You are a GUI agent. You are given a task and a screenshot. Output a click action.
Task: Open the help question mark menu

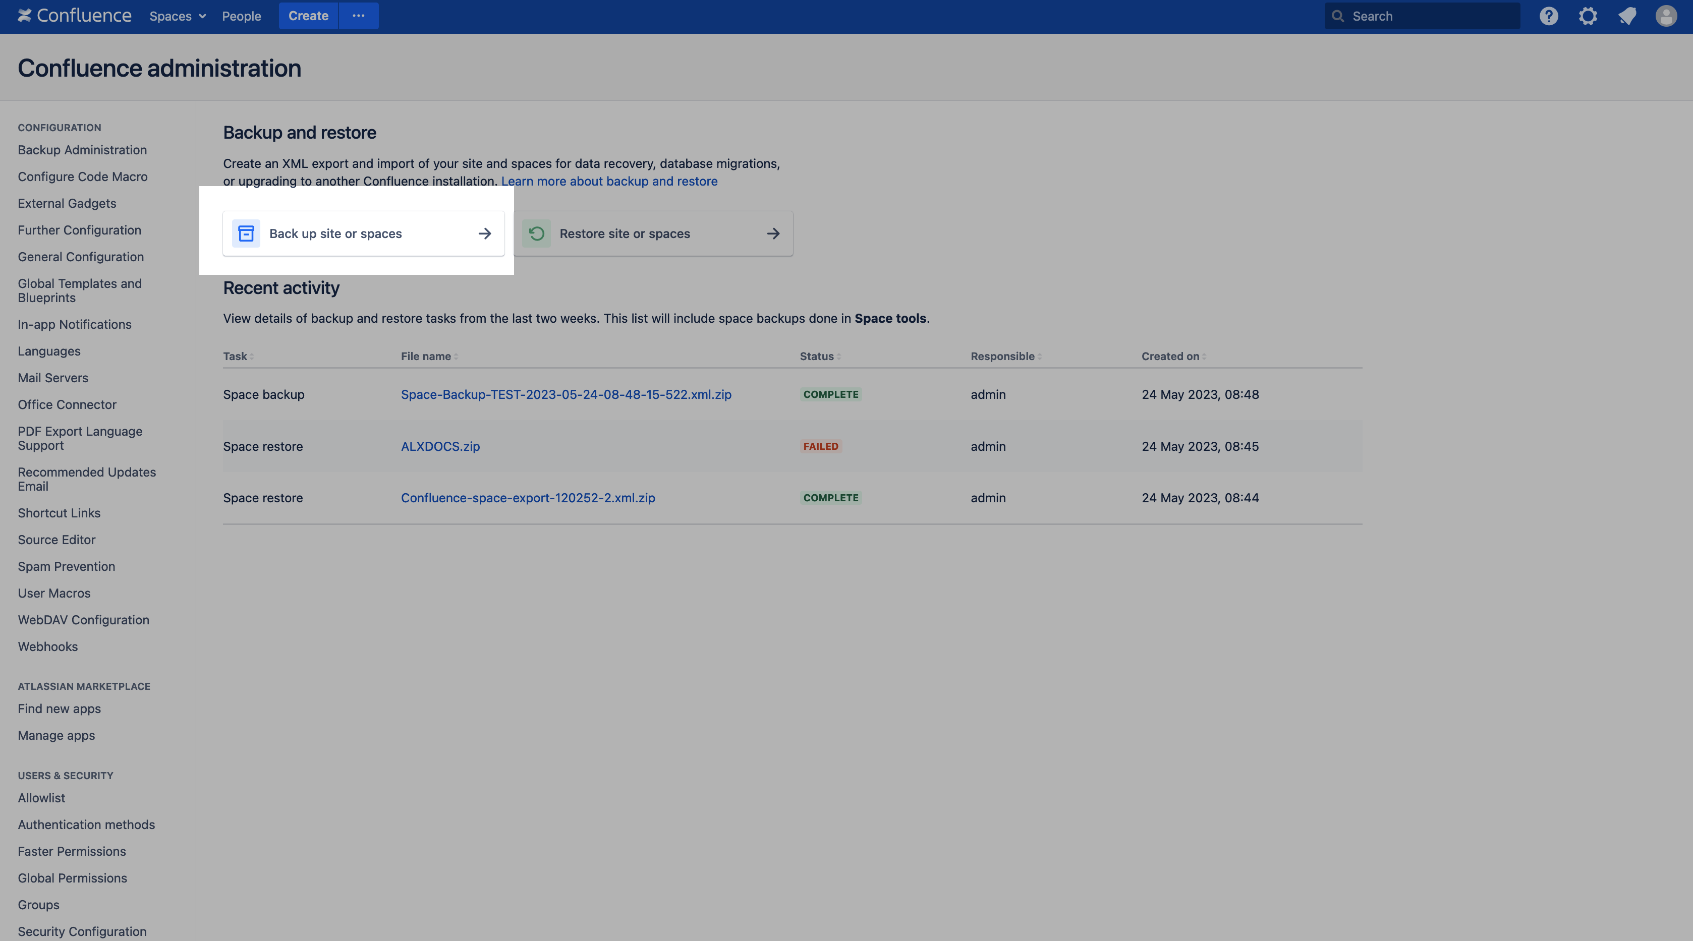point(1548,16)
